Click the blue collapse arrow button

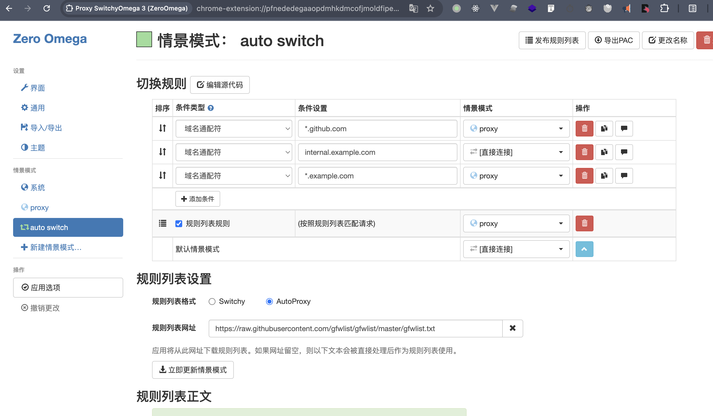click(x=584, y=249)
